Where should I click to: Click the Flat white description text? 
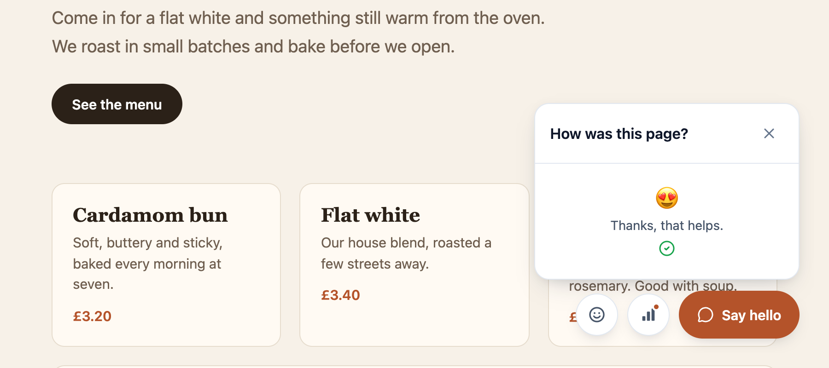point(406,253)
